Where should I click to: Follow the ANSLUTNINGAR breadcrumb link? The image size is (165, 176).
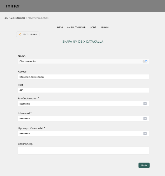point(18,18)
